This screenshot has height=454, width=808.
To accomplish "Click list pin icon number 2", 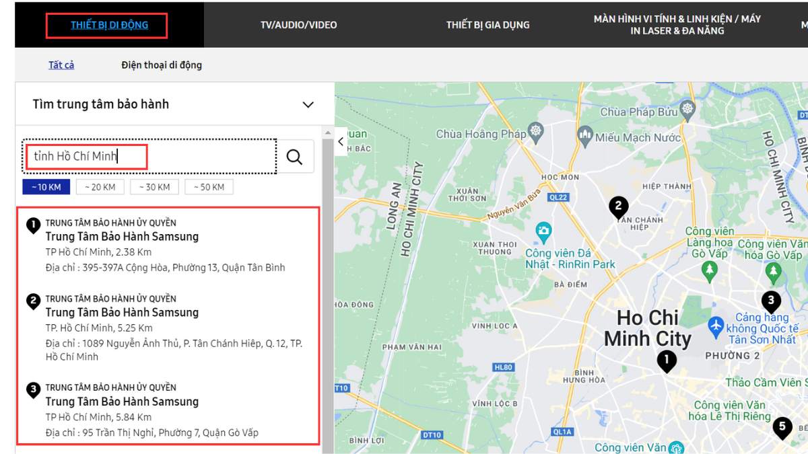I will (x=33, y=301).
